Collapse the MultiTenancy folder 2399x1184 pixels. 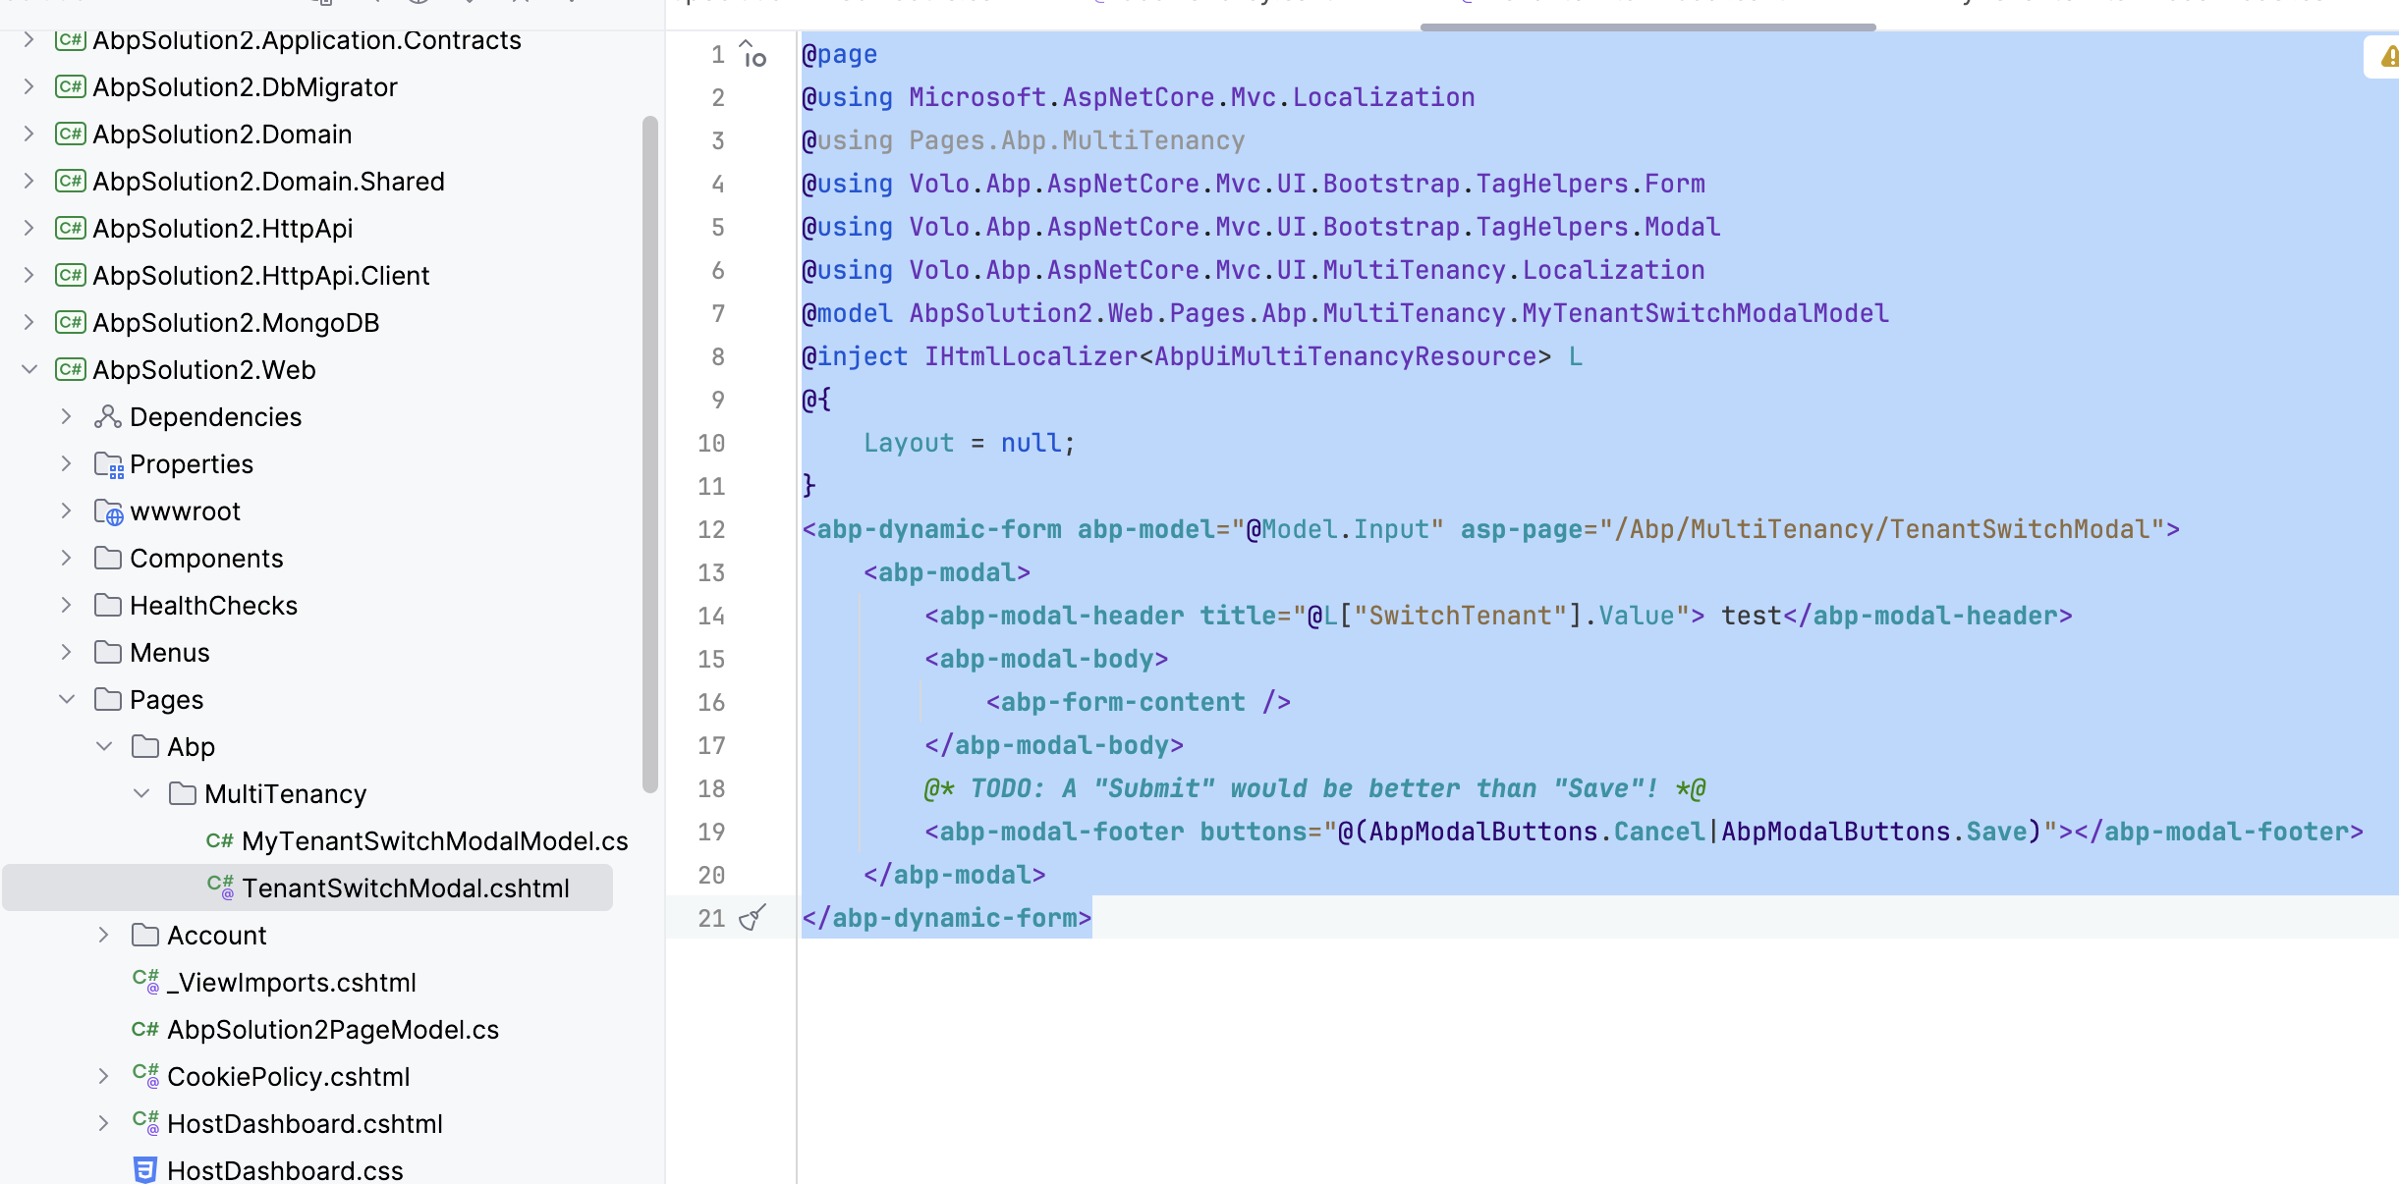coord(141,794)
